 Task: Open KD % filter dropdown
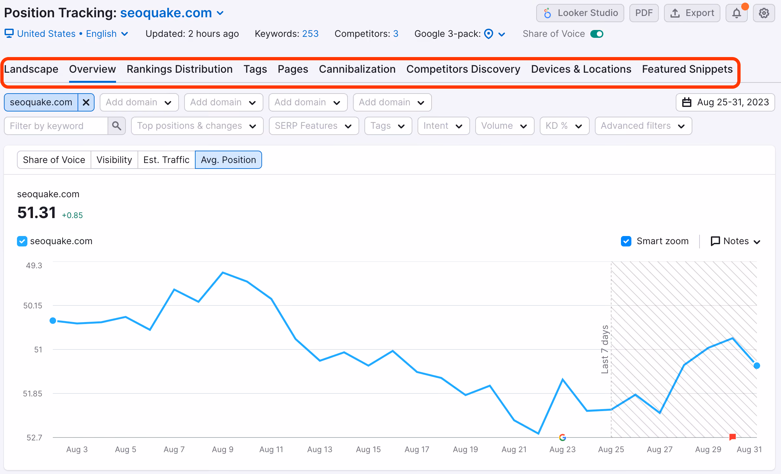coord(565,126)
